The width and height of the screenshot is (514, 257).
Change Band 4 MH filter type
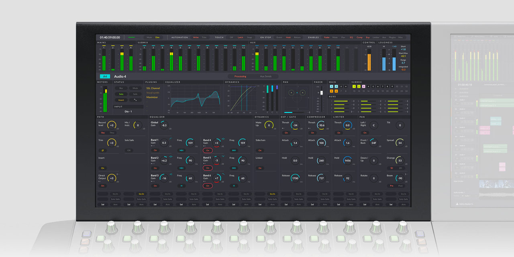pyautogui.click(x=234, y=151)
